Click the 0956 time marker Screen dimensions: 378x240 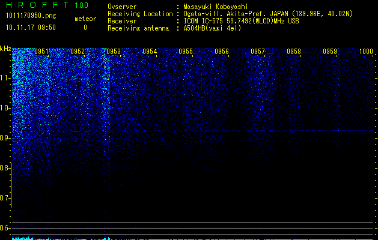tap(222, 52)
